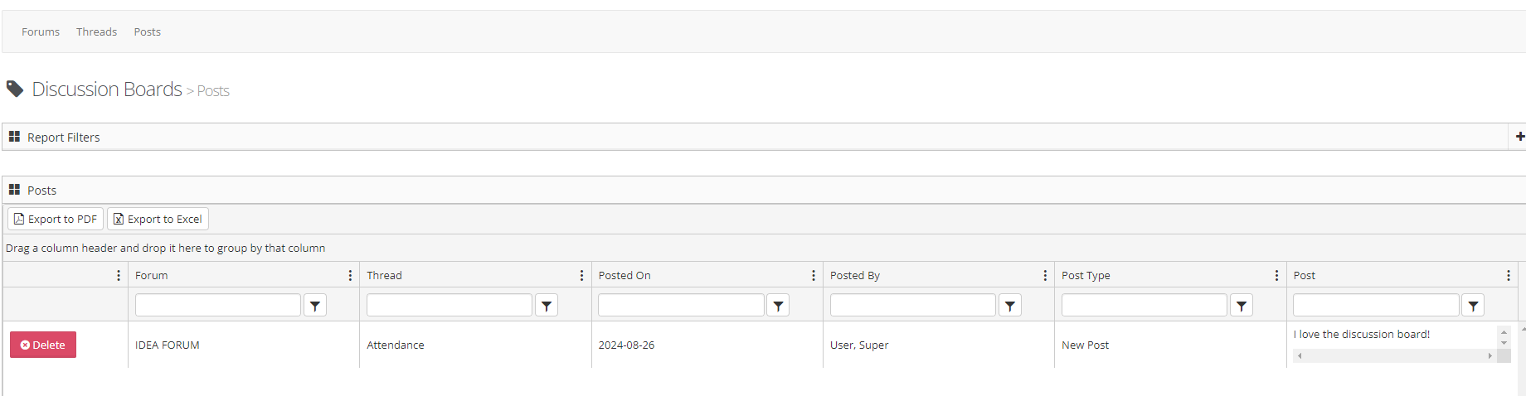Open the Posted By column menu
1526x396 pixels.
(1045, 276)
